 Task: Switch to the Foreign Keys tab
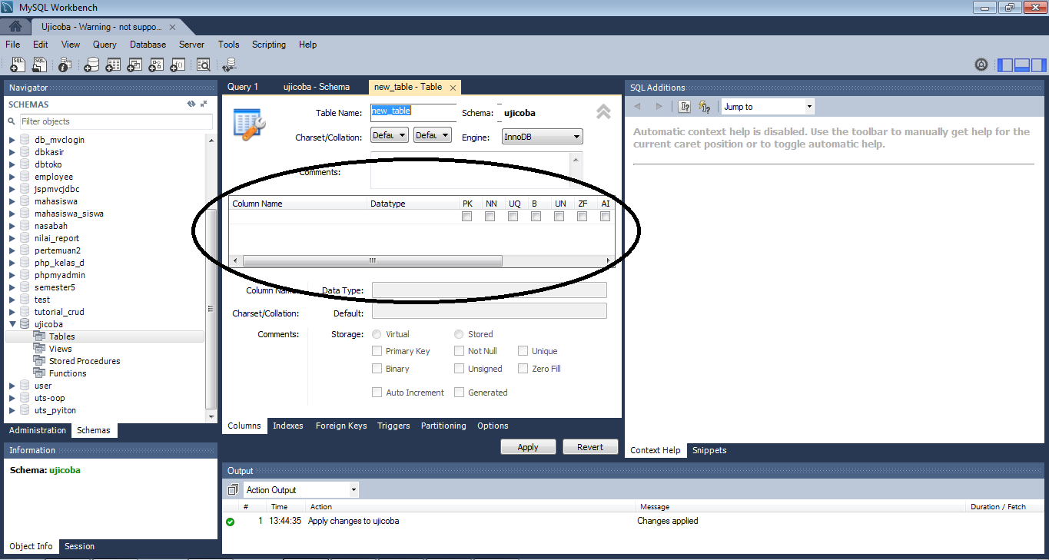pyautogui.click(x=340, y=426)
